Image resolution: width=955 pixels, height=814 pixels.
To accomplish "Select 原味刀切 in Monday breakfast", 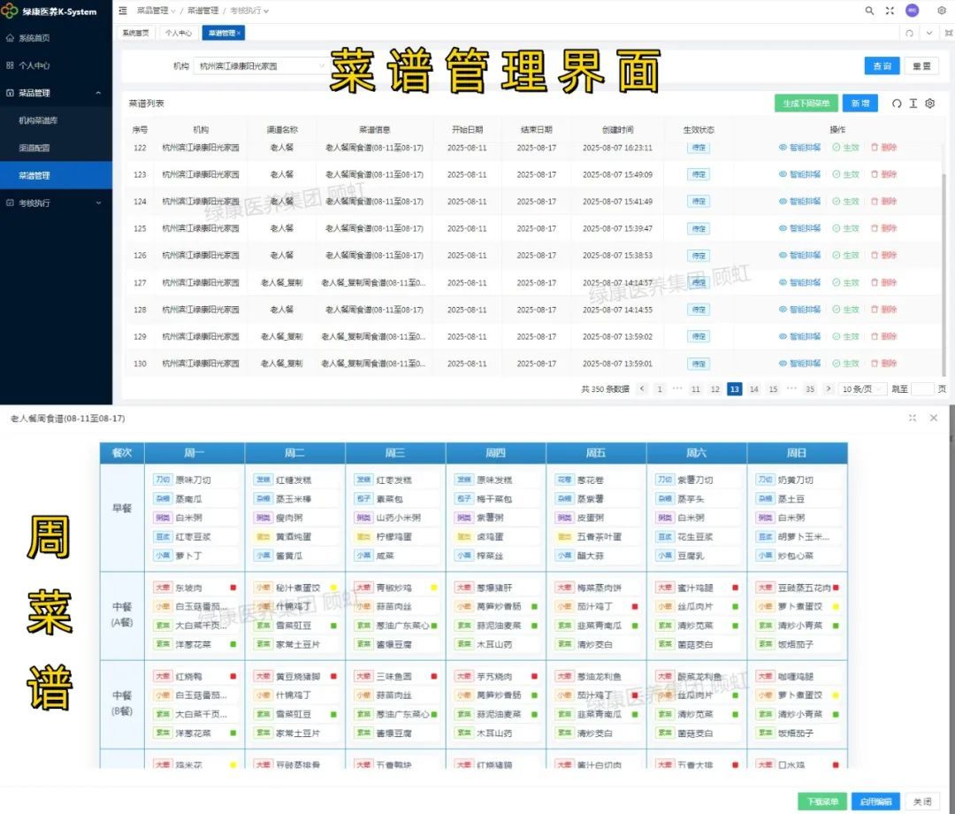I will point(195,480).
